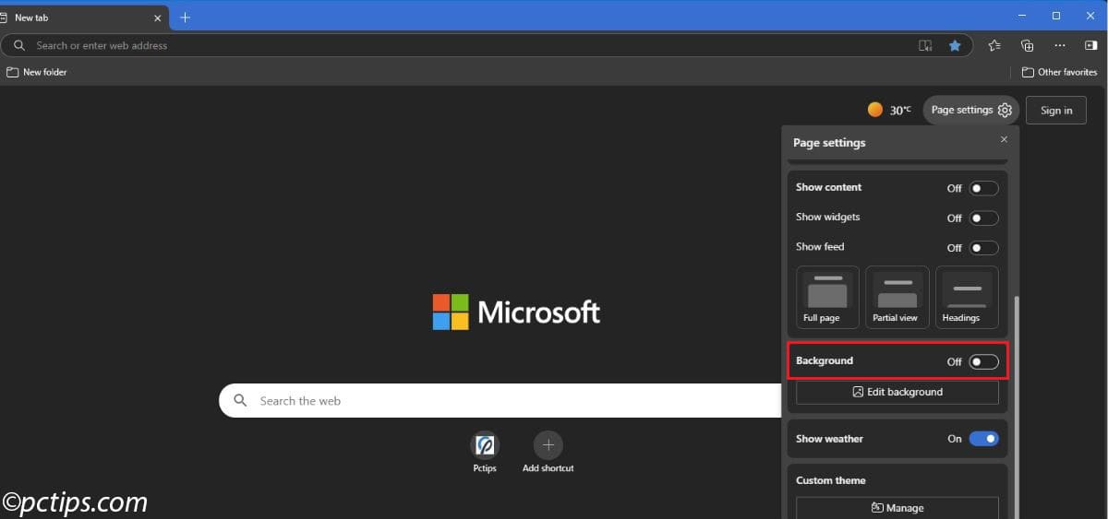Screen dimensions: 1108x519
Task: Click the Search the web box
Action: click(x=500, y=401)
